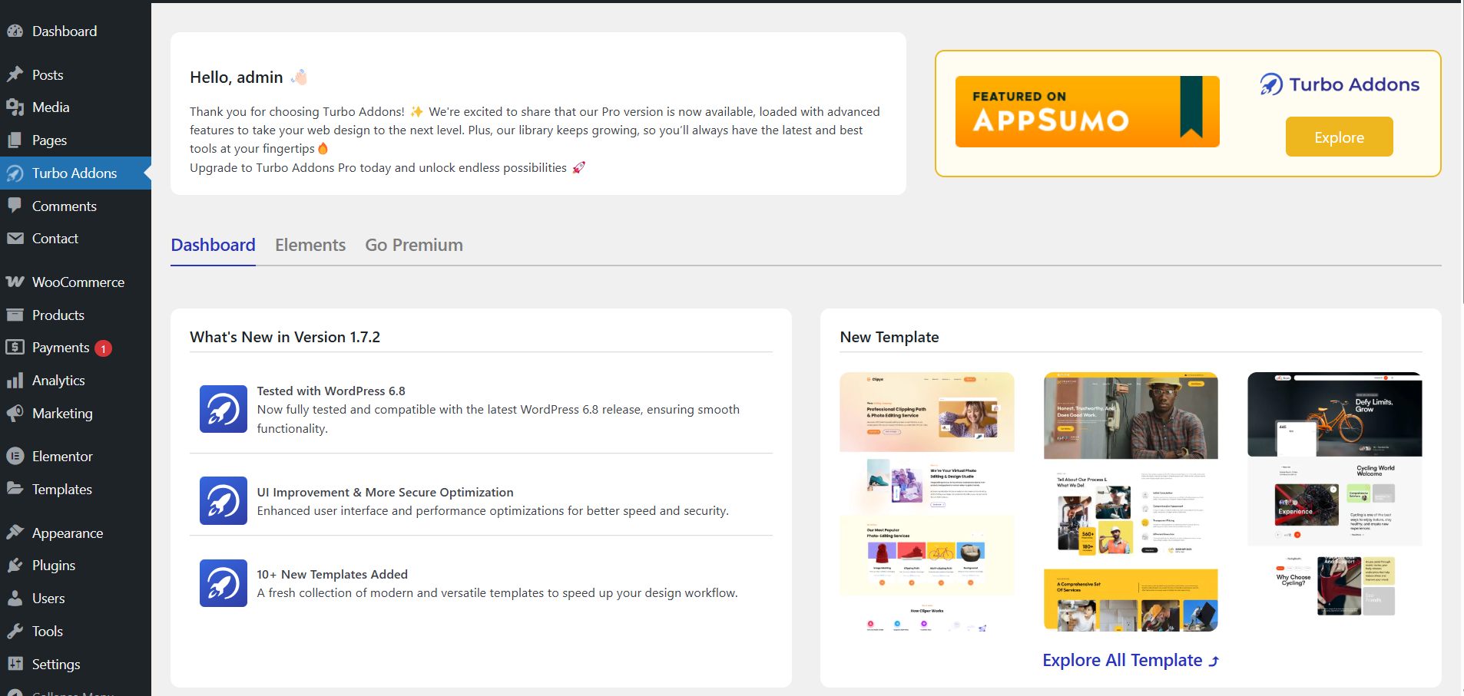Open the Analytics menu item
1464x696 pixels.
pos(75,381)
